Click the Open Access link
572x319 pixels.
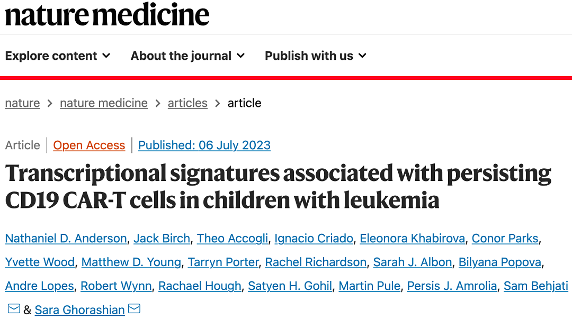tap(89, 145)
